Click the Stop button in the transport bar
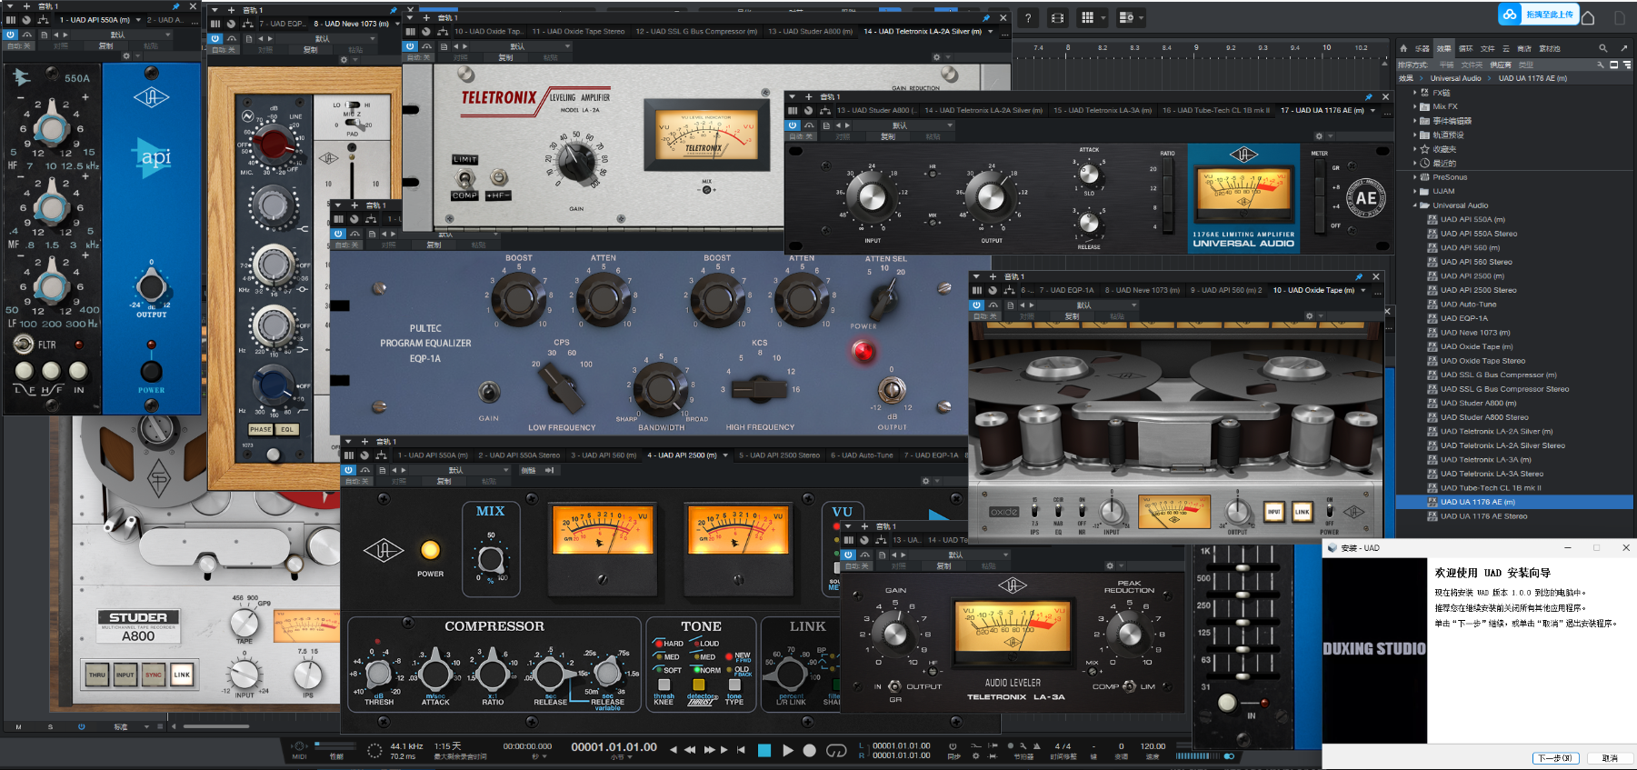Viewport: 1637px width, 770px height. coord(764,750)
